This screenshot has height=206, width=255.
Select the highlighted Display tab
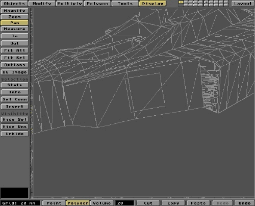pyautogui.click(x=152, y=4)
